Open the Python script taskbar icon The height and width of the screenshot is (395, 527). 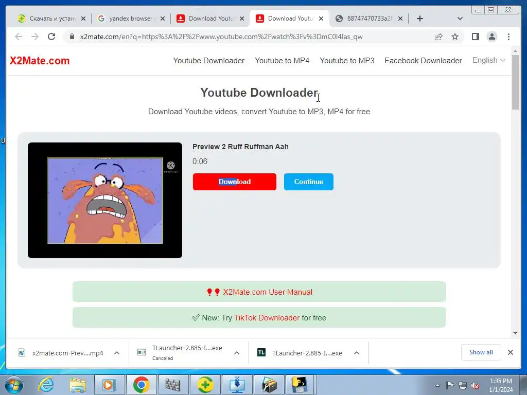(299, 385)
